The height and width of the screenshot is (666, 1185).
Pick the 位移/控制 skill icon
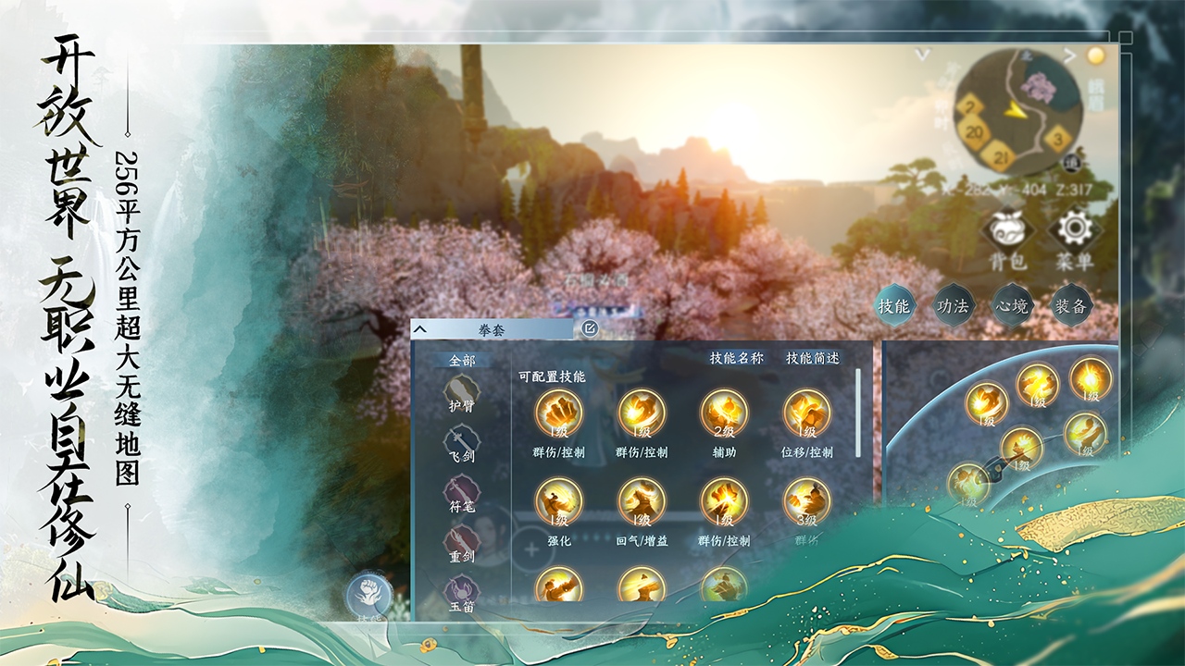[x=807, y=413]
